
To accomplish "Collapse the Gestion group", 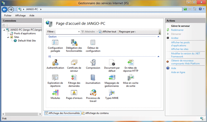I will pos(158,37).
